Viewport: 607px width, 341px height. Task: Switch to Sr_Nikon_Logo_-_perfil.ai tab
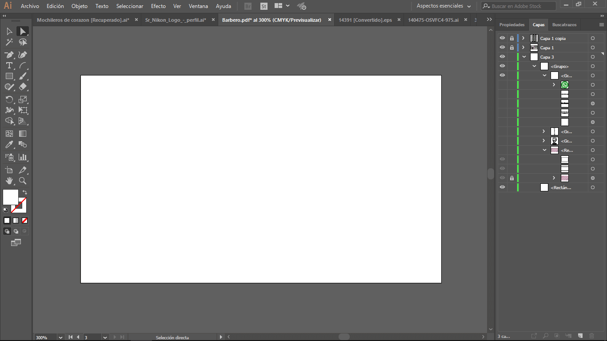coord(176,20)
